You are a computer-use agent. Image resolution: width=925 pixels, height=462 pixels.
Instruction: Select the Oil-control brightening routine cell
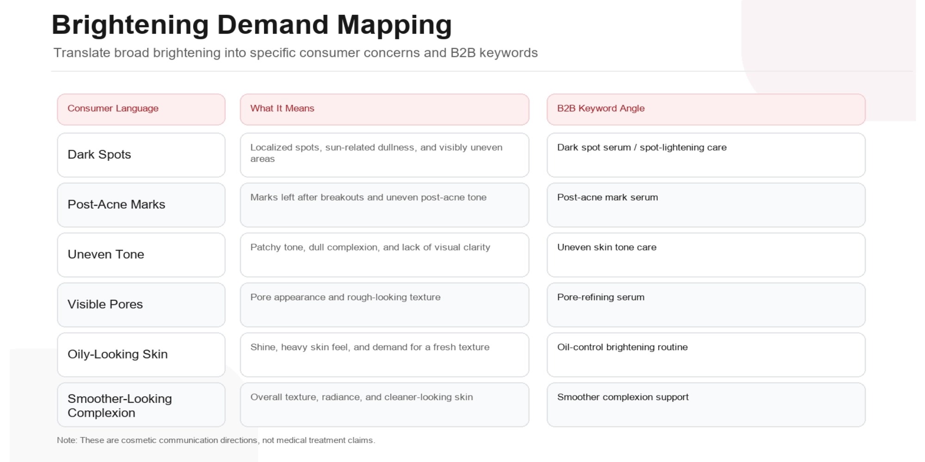706,355
